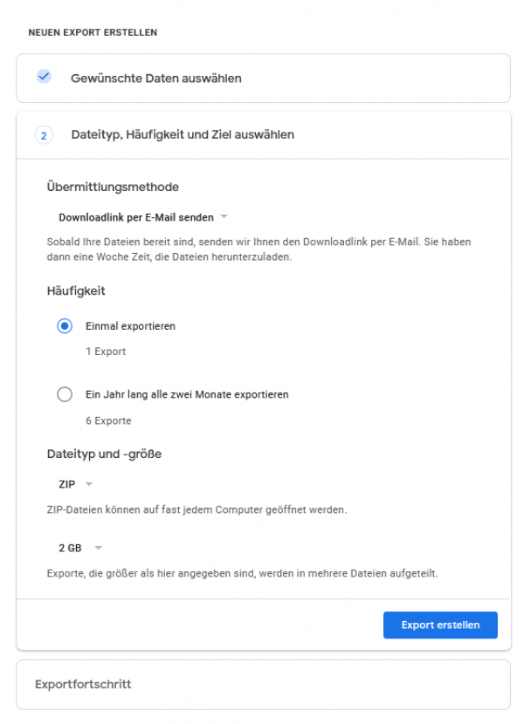Viewport: 524px width, 724px height.
Task: Click the blue checkmark icon for completed step
Action: click(x=44, y=77)
